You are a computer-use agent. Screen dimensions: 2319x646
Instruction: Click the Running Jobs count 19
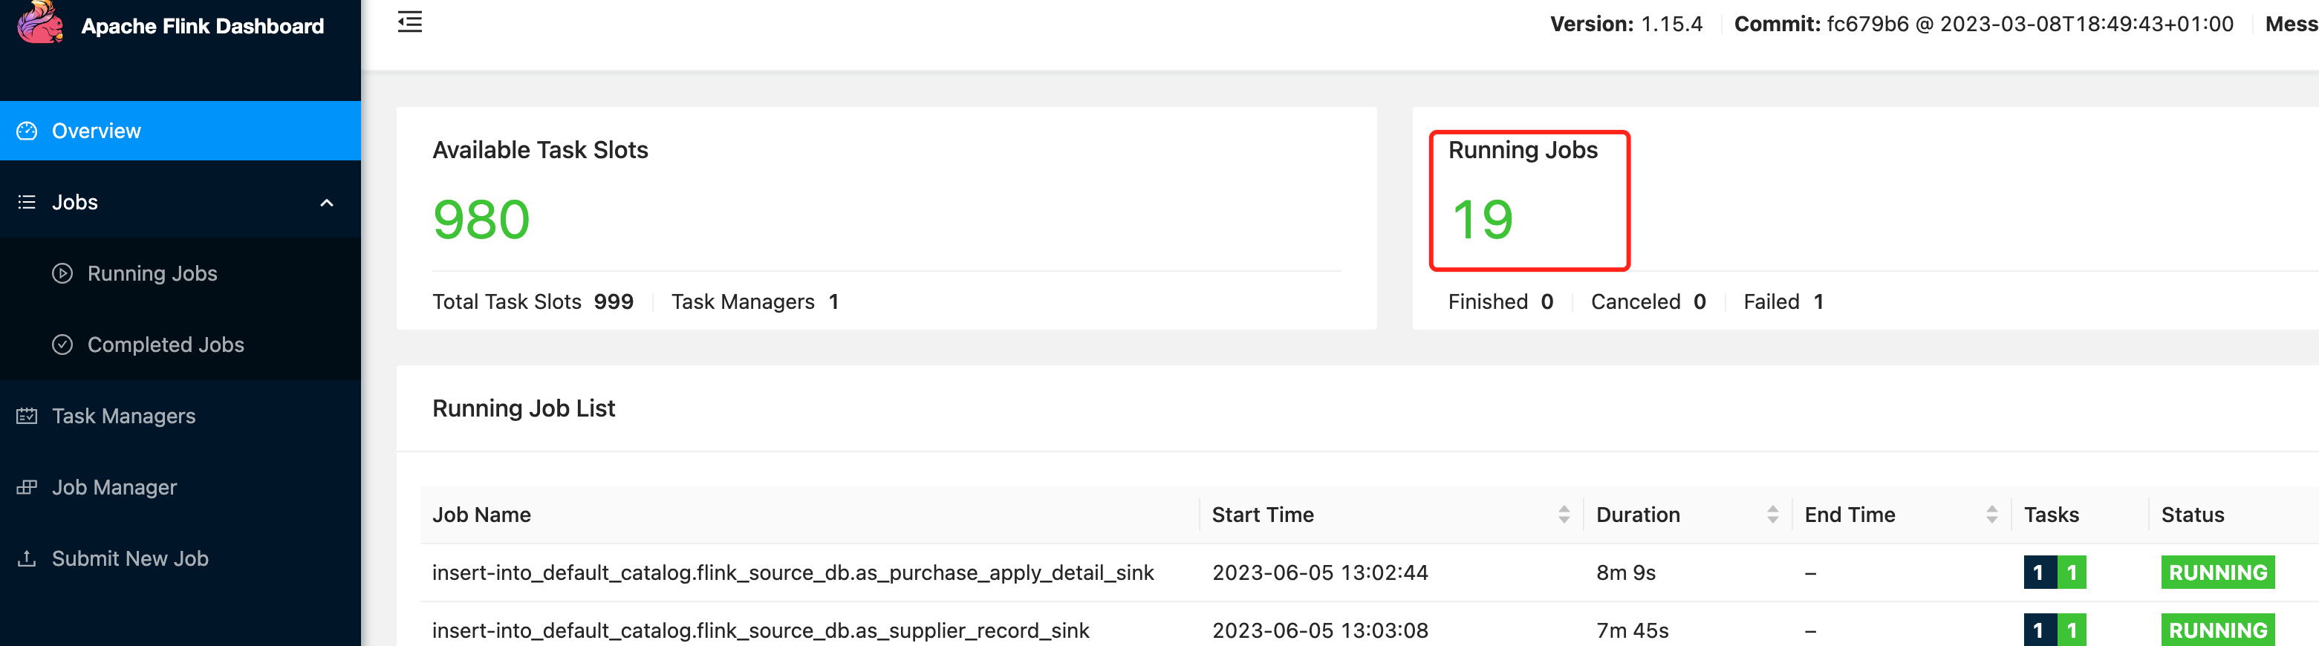1483,220
